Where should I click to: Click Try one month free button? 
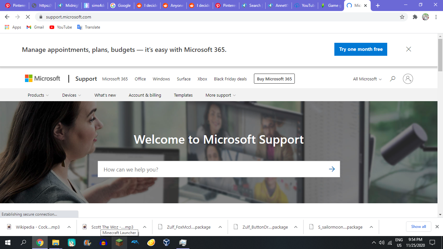(x=361, y=49)
